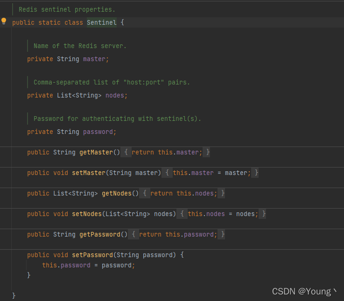Expand the folded getNodes method body
Viewport: 344px width, 301px height.
click(x=145, y=193)
